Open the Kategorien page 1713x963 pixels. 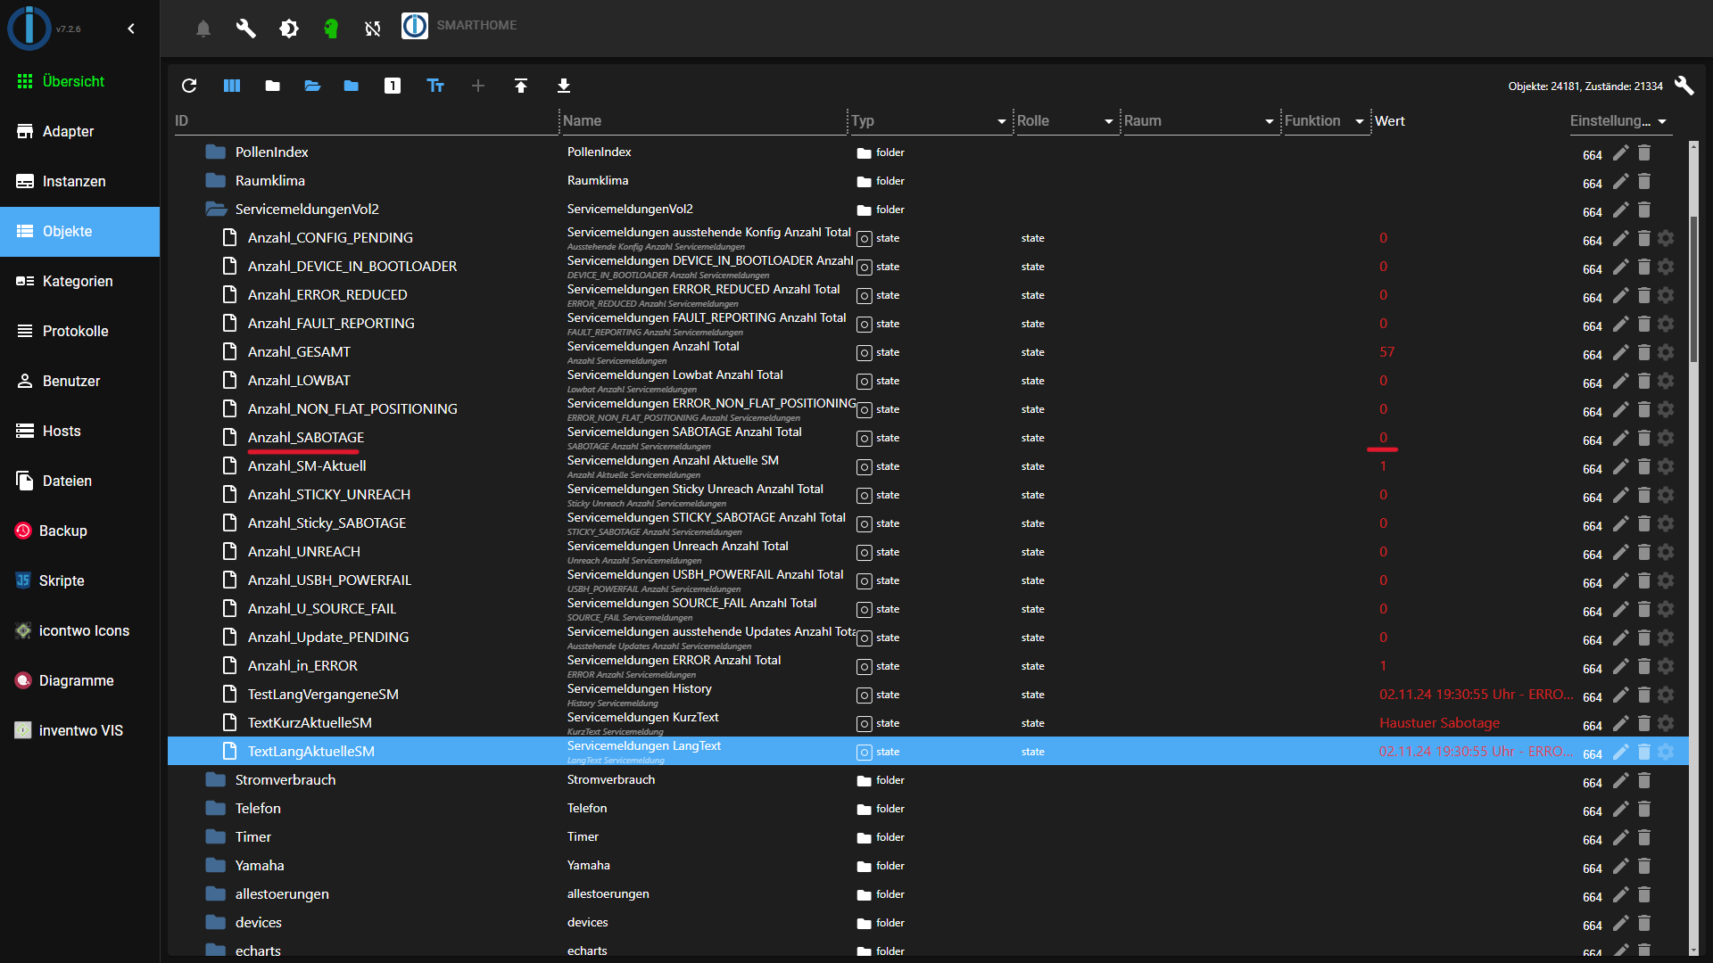(x=80, y=281)
